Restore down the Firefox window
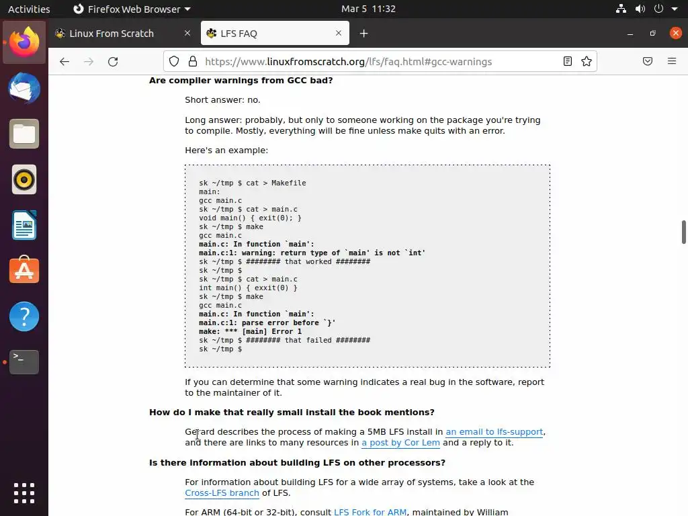 pyautogui.click(x=653, y=34)
